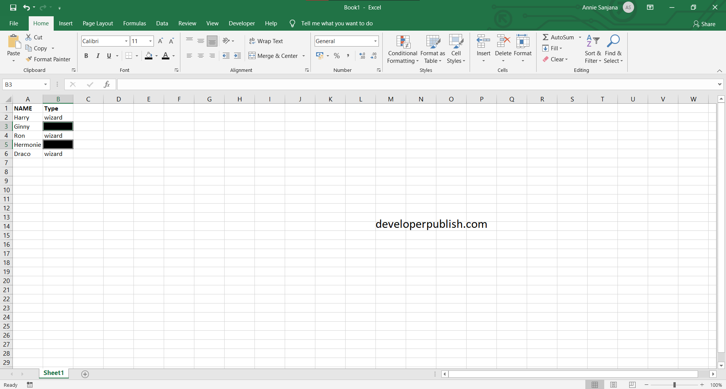Click the zoom slider handle
Viewport: 726px width, 389px height.
(674, 385)
